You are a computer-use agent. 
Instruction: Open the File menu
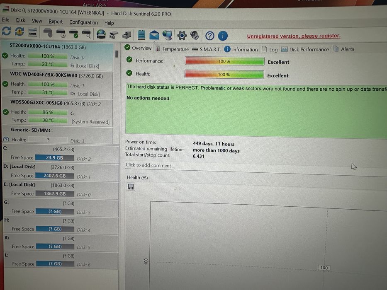click(5, 20)
